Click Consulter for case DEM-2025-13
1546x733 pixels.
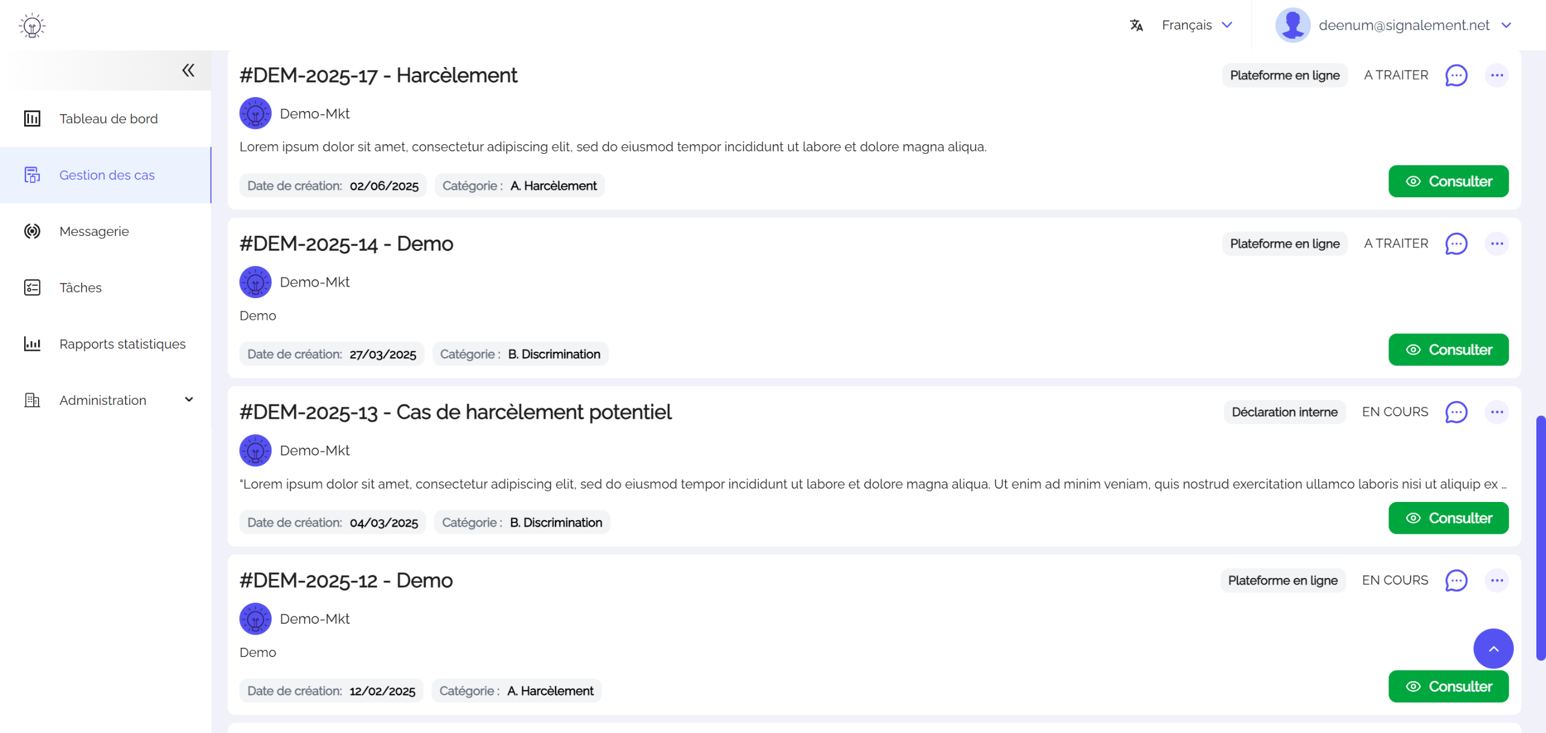point(1448,518)
